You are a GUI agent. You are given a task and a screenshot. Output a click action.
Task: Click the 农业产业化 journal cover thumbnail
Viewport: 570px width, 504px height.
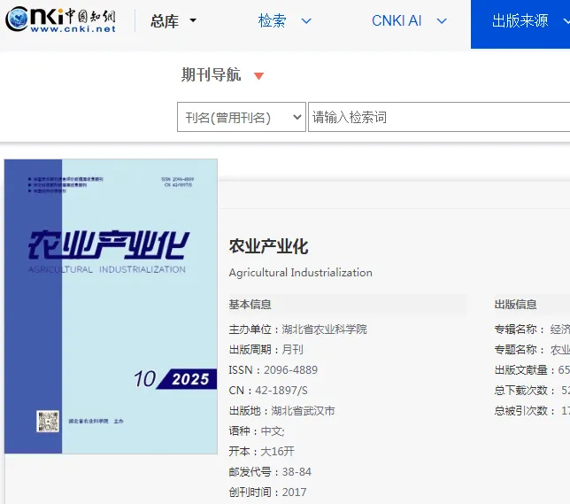click(x=111, y=306)
